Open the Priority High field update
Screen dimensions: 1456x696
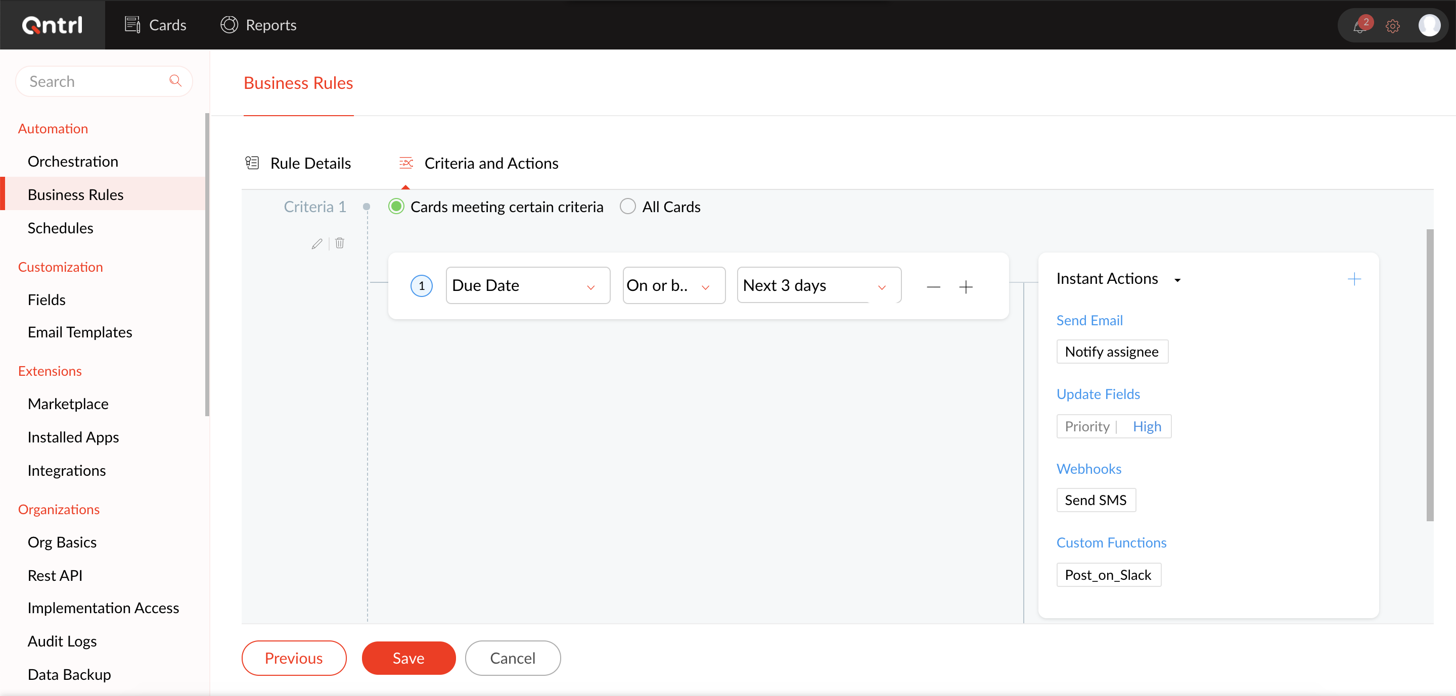[x=1113, y=426]
